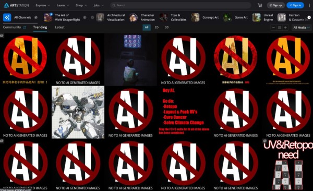
Task: Open the shopping cart icon
Action: [260, 5]
